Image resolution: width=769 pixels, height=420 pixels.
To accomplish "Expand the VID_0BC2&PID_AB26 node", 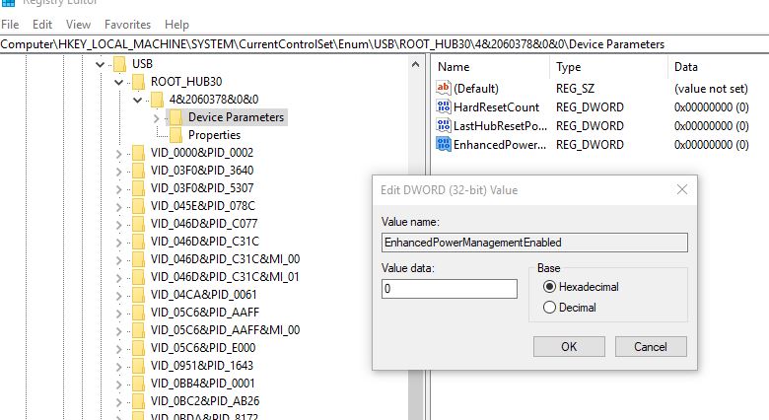I will (x=118, y=402).
